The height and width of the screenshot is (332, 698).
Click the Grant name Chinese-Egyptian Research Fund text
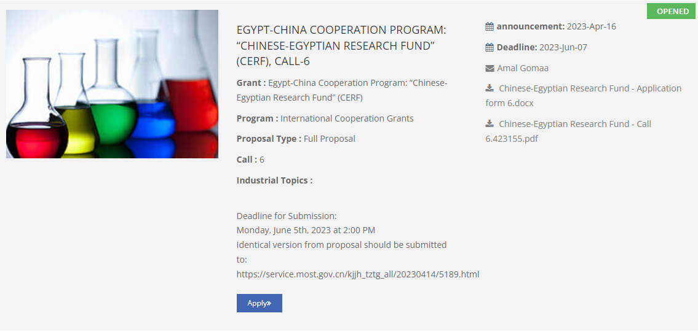pyautogui.click(x=357, y=83)
